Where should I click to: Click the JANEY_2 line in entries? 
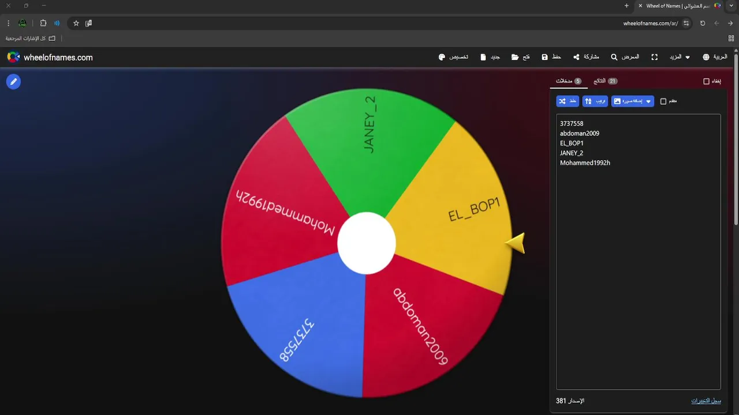pos(572,153)
